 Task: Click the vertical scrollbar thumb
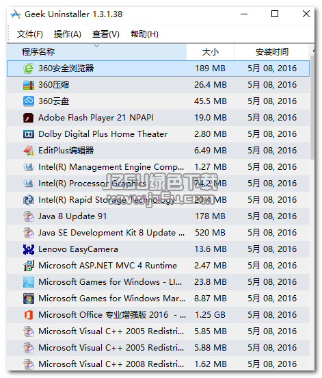tap(312, 108)
